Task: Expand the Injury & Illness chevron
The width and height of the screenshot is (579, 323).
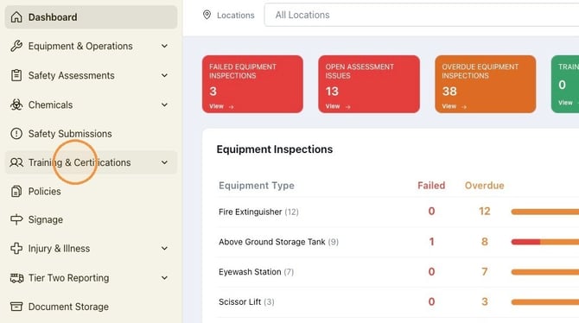Action: (164, 249)
